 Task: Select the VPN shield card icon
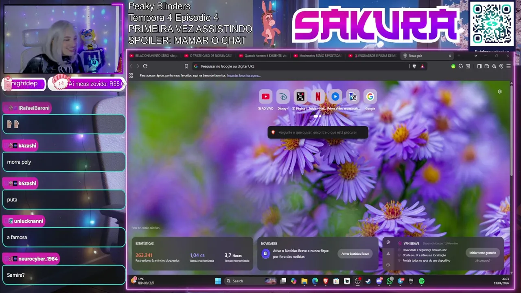point(388,242)
